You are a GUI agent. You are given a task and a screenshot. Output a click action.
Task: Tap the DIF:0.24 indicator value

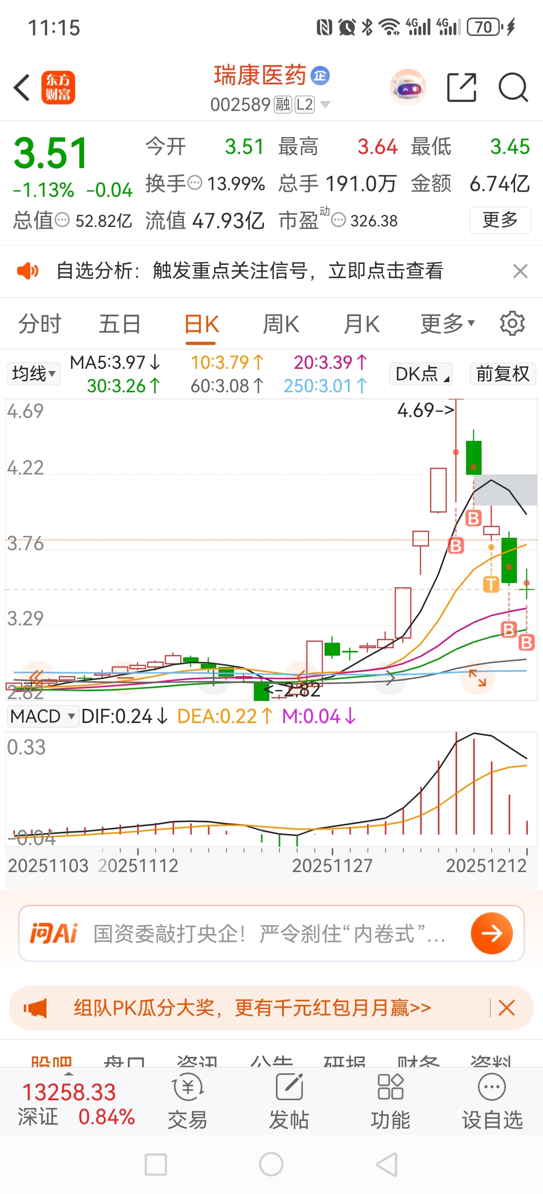coord(124,716)
